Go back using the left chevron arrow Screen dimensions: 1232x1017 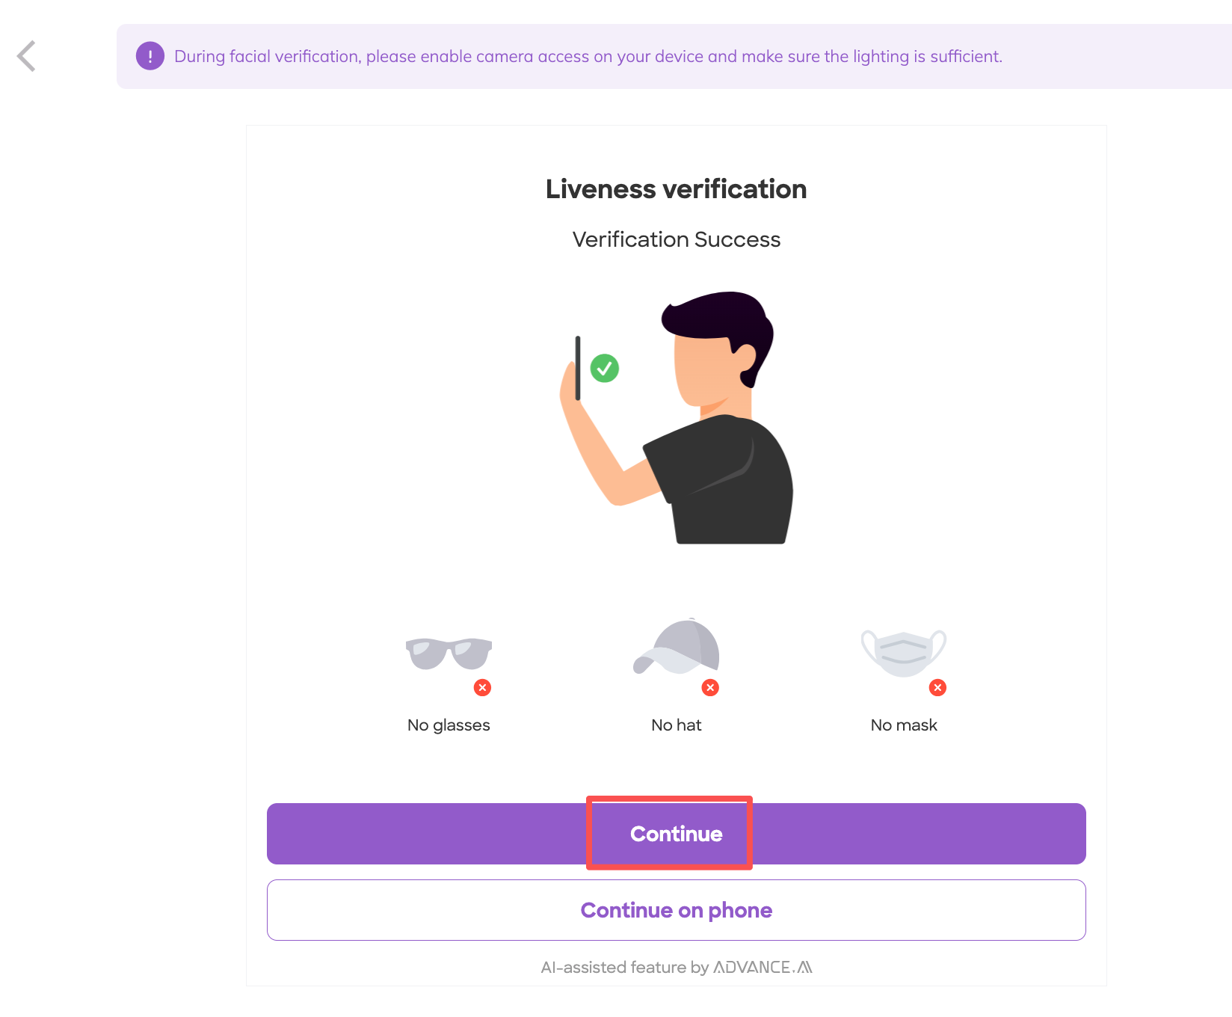click(x=27, y=56)
